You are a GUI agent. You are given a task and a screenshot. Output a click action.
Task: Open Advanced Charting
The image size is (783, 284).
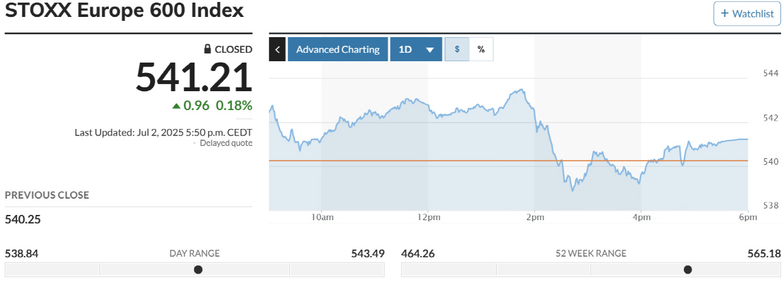tap(337, 50)
